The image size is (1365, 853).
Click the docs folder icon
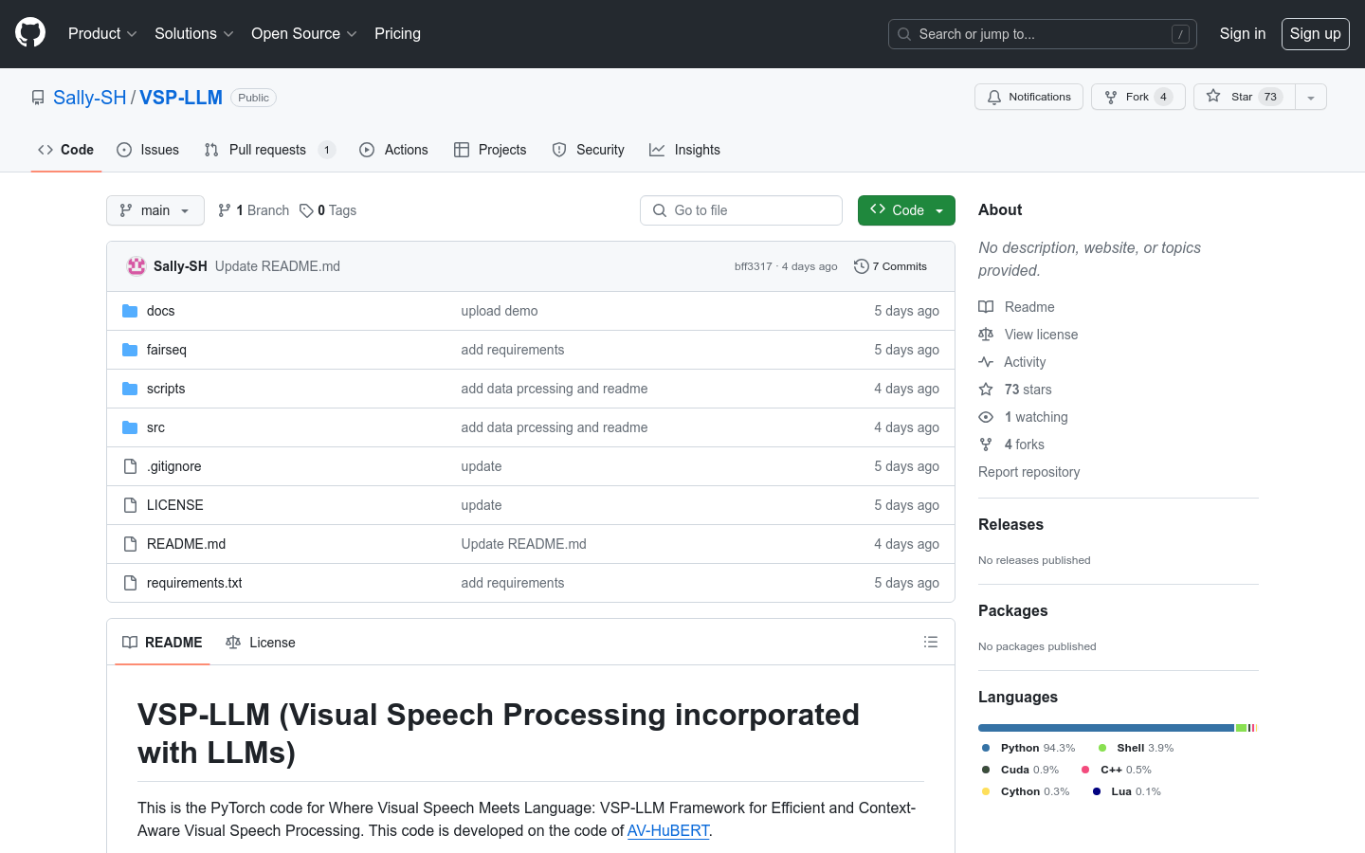coord(130,311)
